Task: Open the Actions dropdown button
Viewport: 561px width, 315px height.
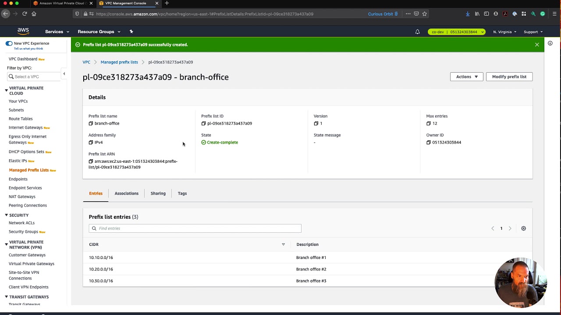Action: 466,77
